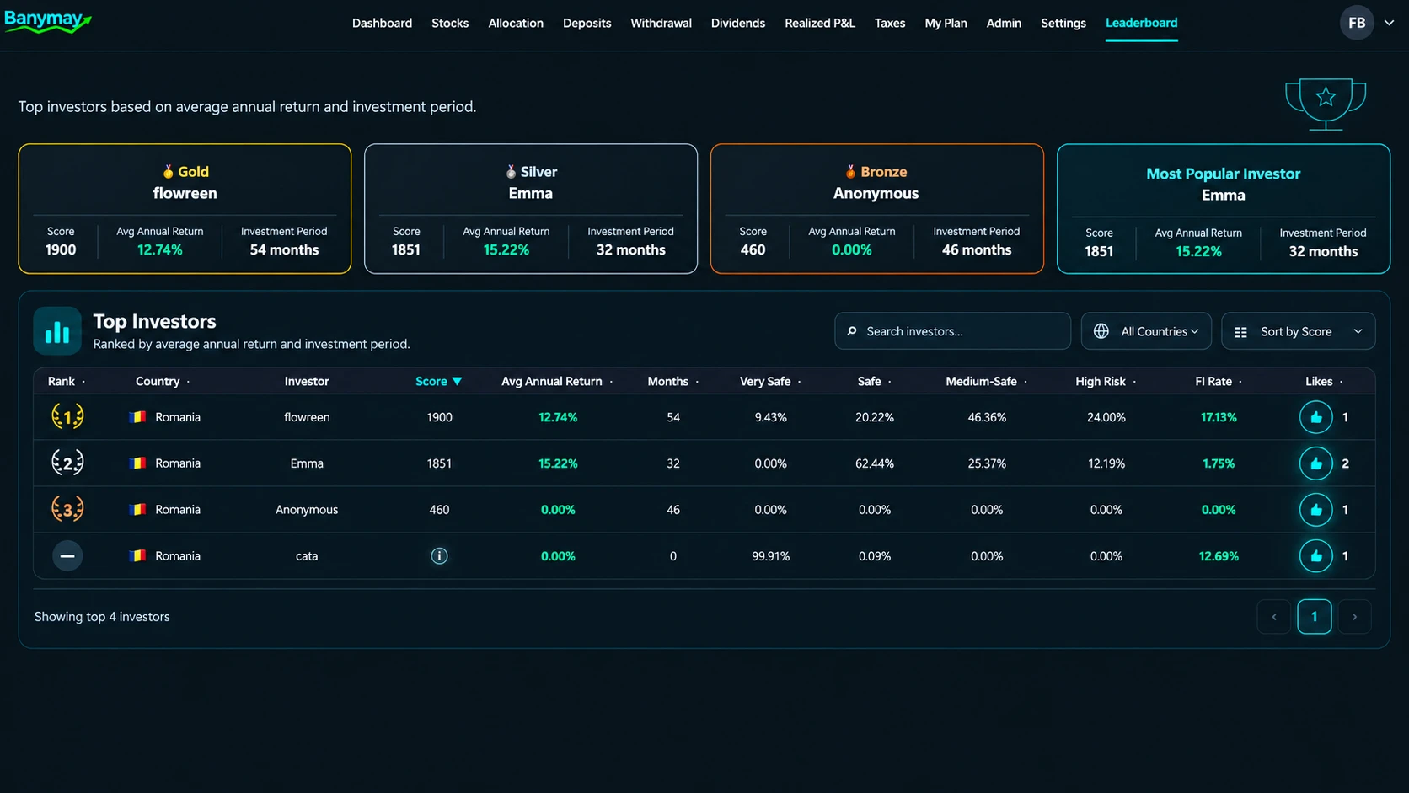
Task: Like Anonymous with the table-row thumbs-up button
Action: click(1315, 510)
